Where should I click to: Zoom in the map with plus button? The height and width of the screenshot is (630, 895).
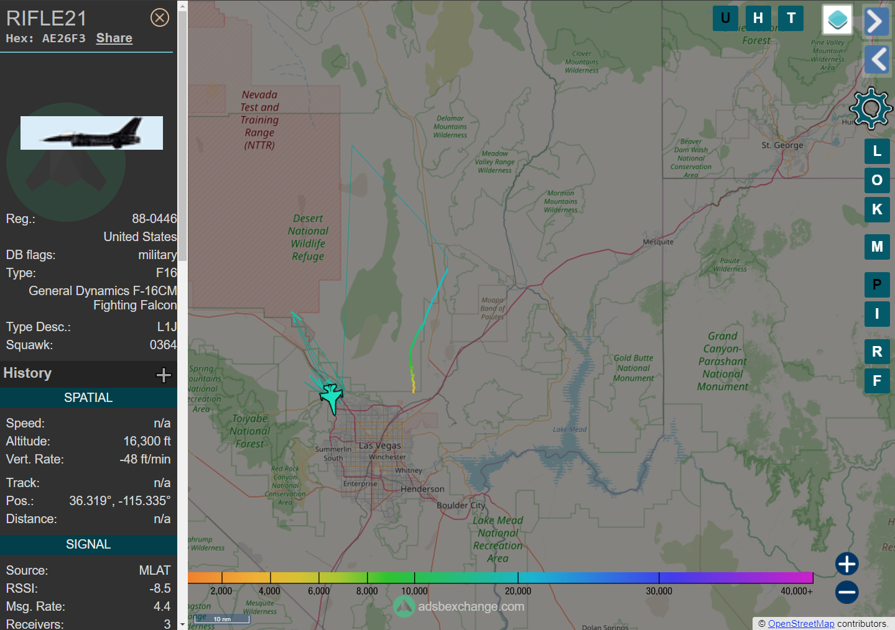tap(846, 564)
